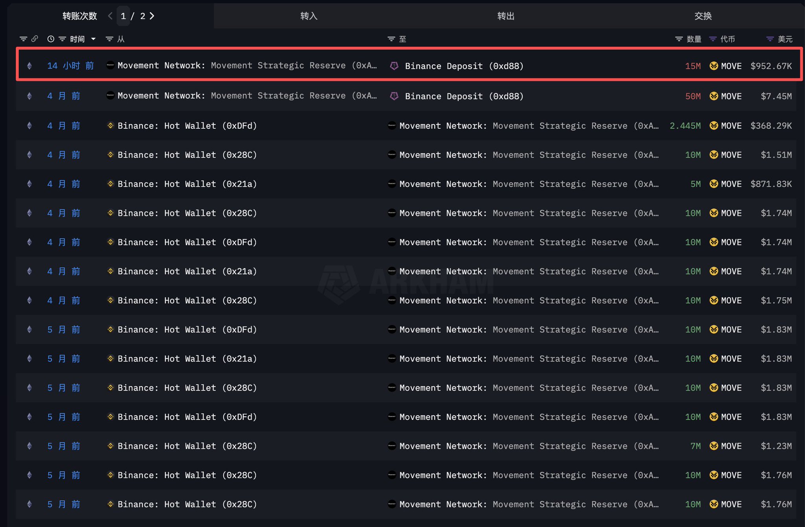Open the 美元 USD value filter
Viewport: 805px width, 527px height.
[x=770, y=39]
